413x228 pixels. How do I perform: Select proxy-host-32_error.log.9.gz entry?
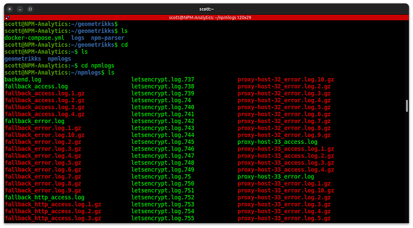pyautogui.click(x=284, y=135)
